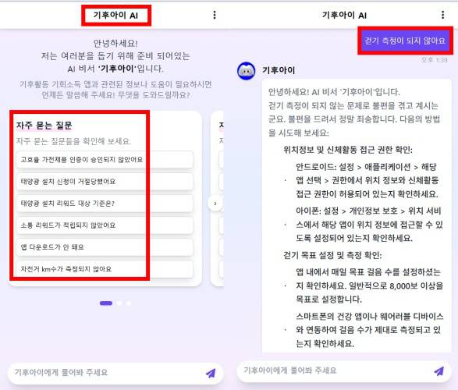Click the '오후 1:39' message timestamp
Viewport: 458px width, 390px height.
point(435,60)
